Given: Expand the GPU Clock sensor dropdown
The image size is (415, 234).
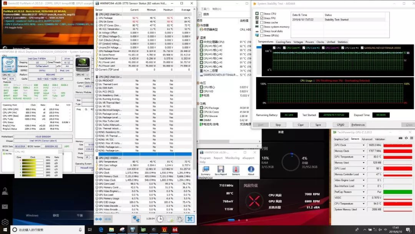Looking at the screenshot, I should 364,145.
